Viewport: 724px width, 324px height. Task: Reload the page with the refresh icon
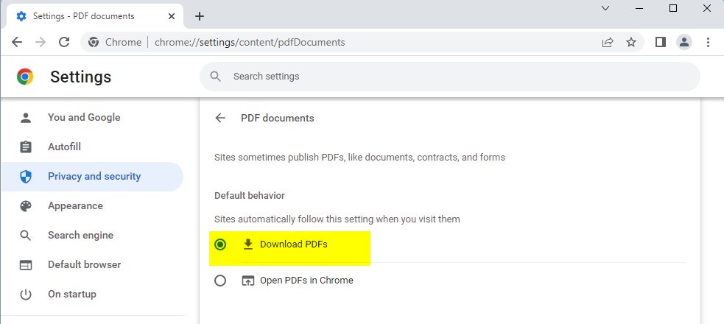tap(64, 42)
